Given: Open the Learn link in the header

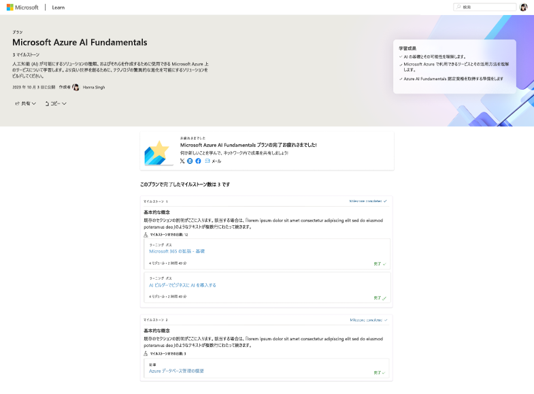Looking at the screenshot, I should (x=59, y=7).
